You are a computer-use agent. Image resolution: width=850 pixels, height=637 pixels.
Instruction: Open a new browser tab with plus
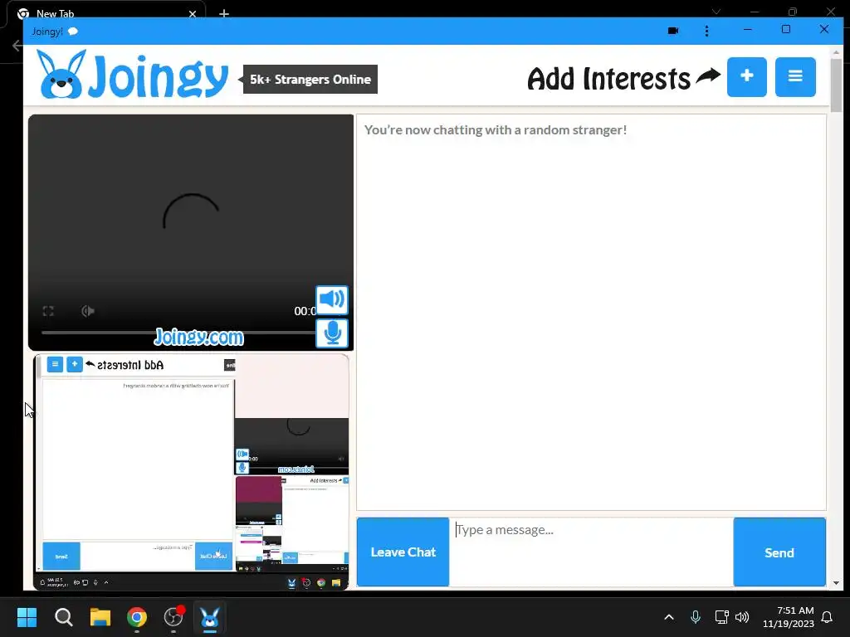224,13
